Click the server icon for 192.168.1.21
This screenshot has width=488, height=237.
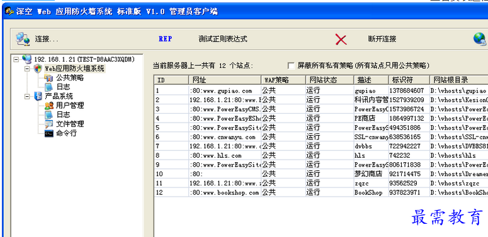[x=27, y=59]
